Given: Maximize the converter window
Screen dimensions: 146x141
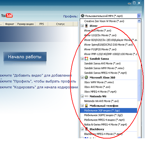Looking at the screenshot, I should pos(134,3).
